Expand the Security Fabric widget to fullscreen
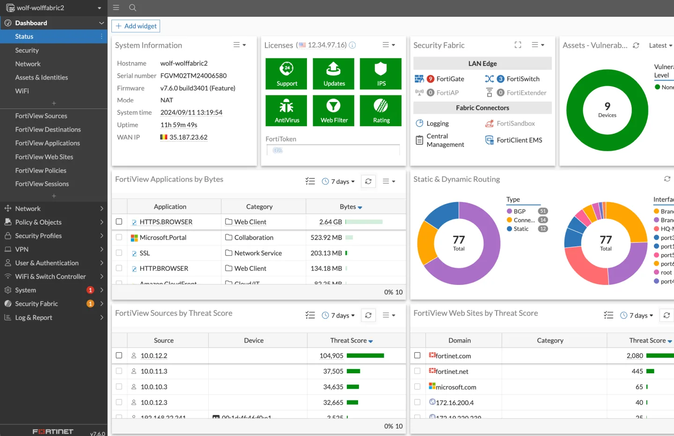This screenshot has height=436, width=674. point(518,45)
